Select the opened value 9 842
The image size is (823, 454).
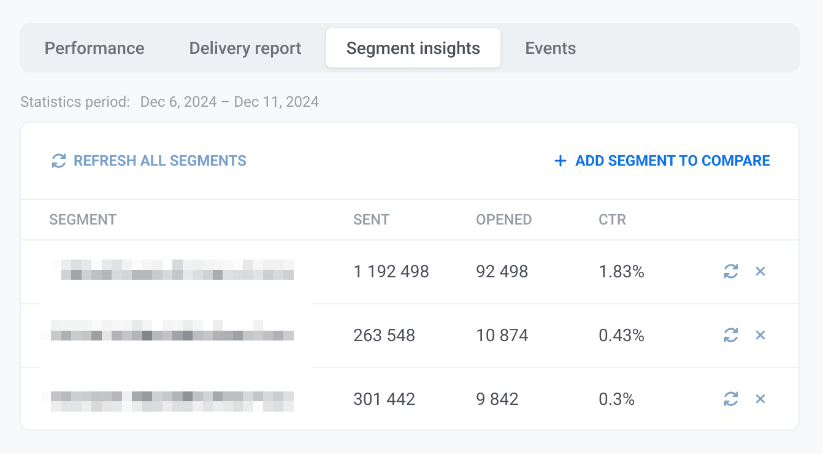coord(497,399)
